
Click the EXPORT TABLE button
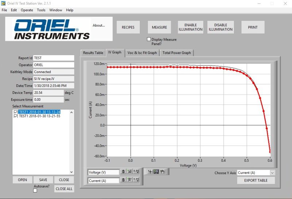point(256,180)
